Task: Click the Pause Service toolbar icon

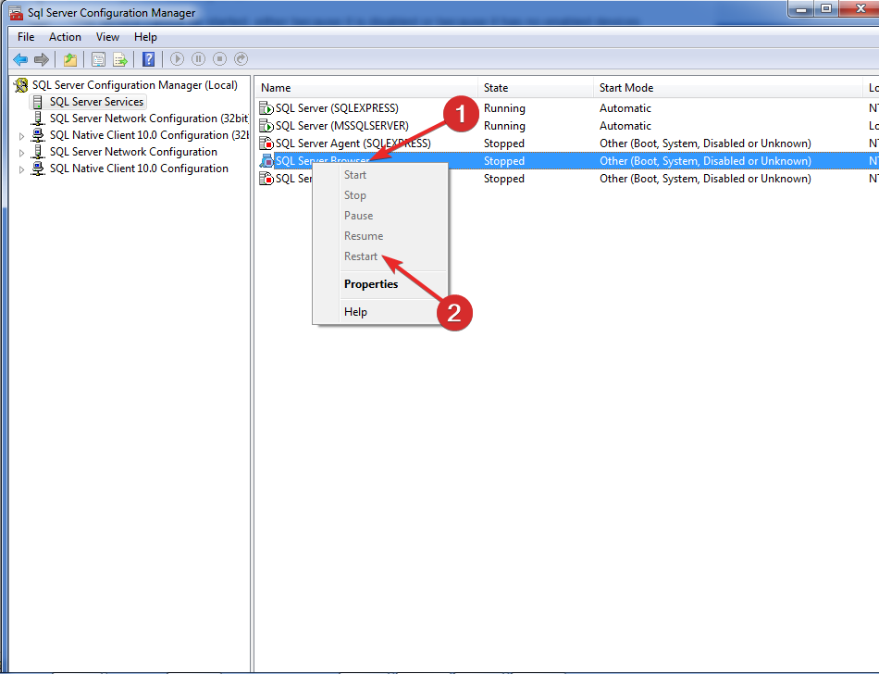Action: [198, 59]
